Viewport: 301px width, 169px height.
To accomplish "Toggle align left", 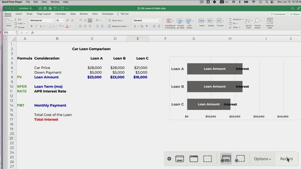I will [x=80, y=26].
